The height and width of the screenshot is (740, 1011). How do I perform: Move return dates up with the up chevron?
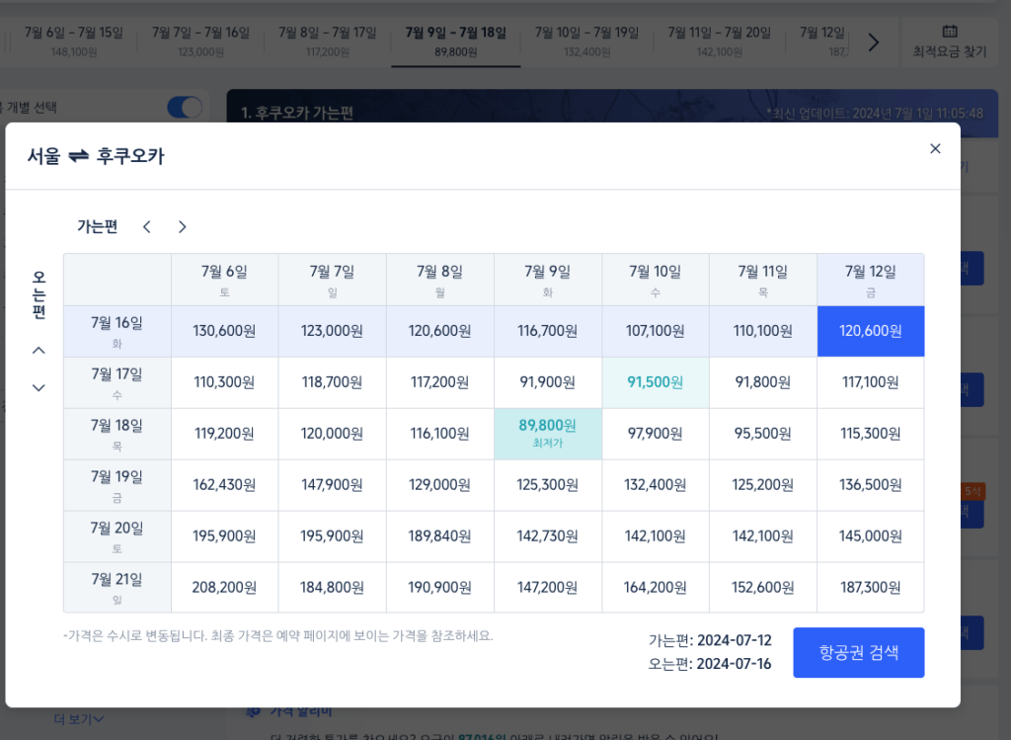[x=39, y=351]
